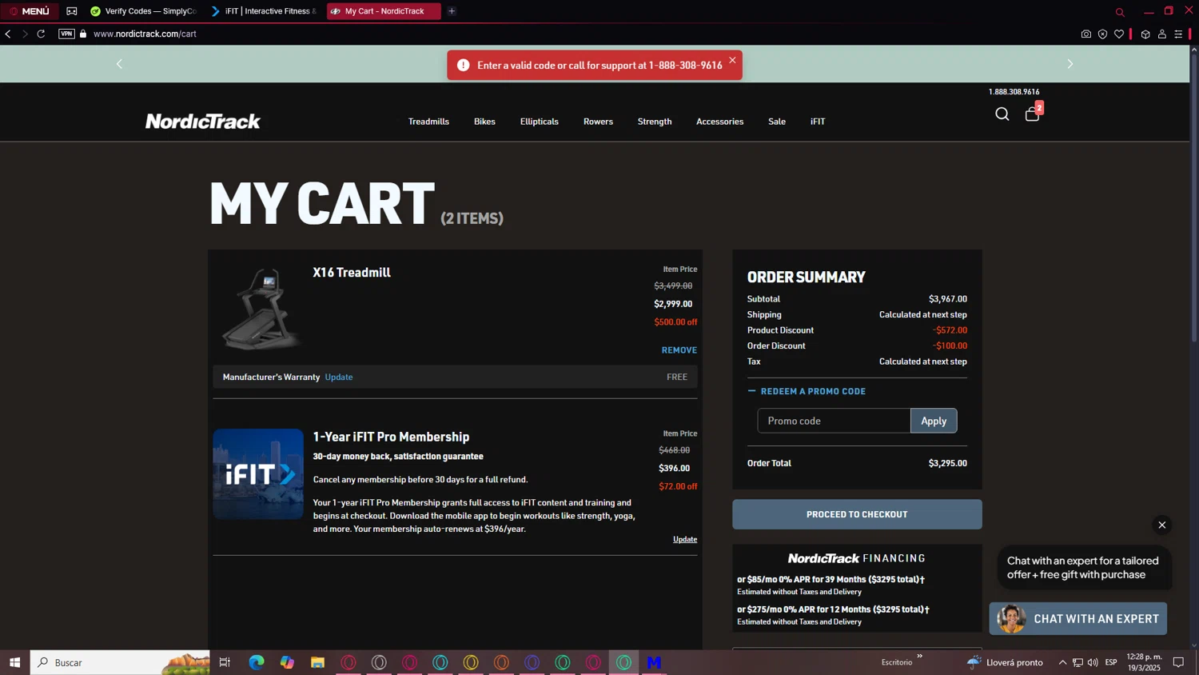
Task: Open the browser extensions cube icon
Action: pyautogui.click(x=1145, y=34)
